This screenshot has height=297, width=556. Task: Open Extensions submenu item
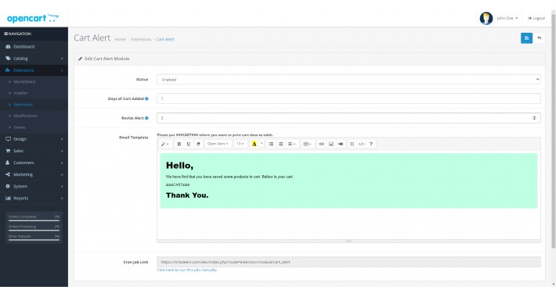34,105
